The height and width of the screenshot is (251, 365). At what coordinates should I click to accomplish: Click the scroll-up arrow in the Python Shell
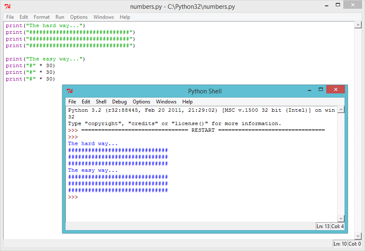click(x=341, y=110)
